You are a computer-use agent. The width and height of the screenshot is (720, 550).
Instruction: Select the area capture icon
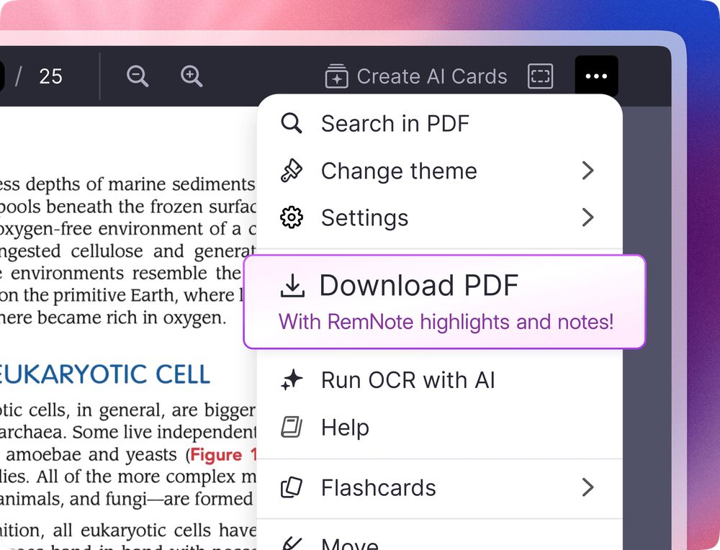540,76
